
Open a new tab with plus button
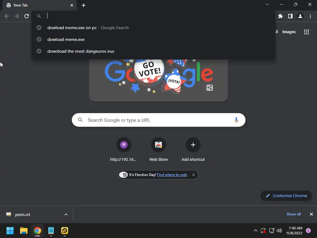pos(84,5)
